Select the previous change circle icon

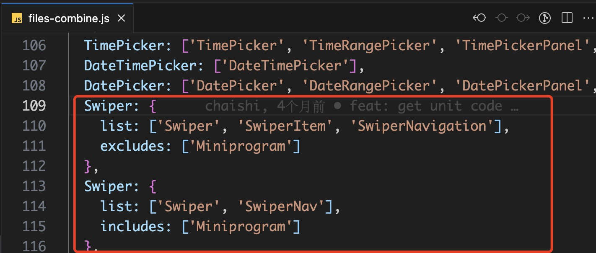(x=501, y=18)
